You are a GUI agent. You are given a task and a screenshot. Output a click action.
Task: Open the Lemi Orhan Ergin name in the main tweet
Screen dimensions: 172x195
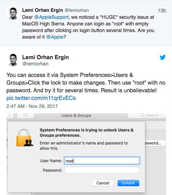click(x=45, y=57)
